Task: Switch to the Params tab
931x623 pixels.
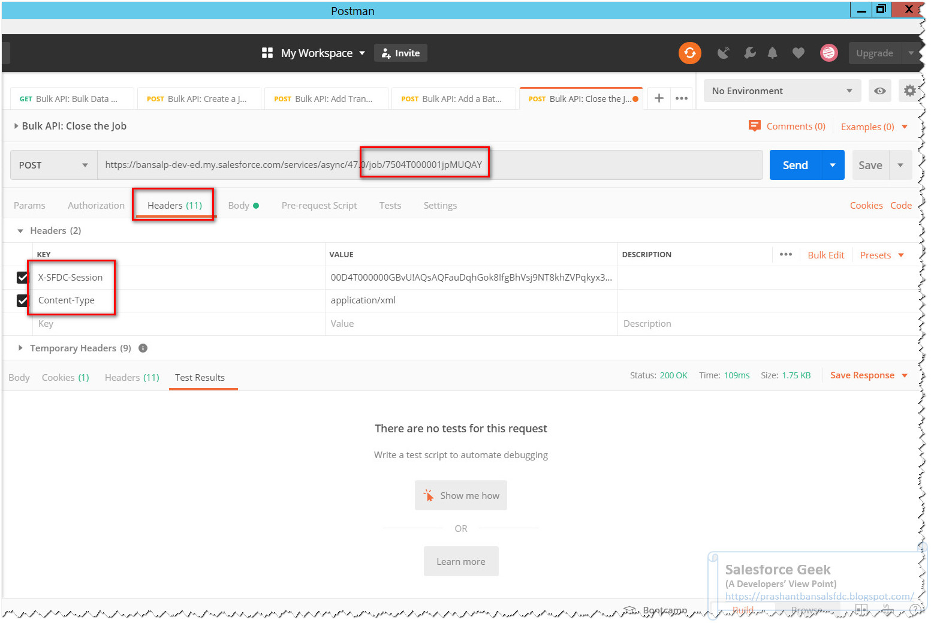Action: 29,205
